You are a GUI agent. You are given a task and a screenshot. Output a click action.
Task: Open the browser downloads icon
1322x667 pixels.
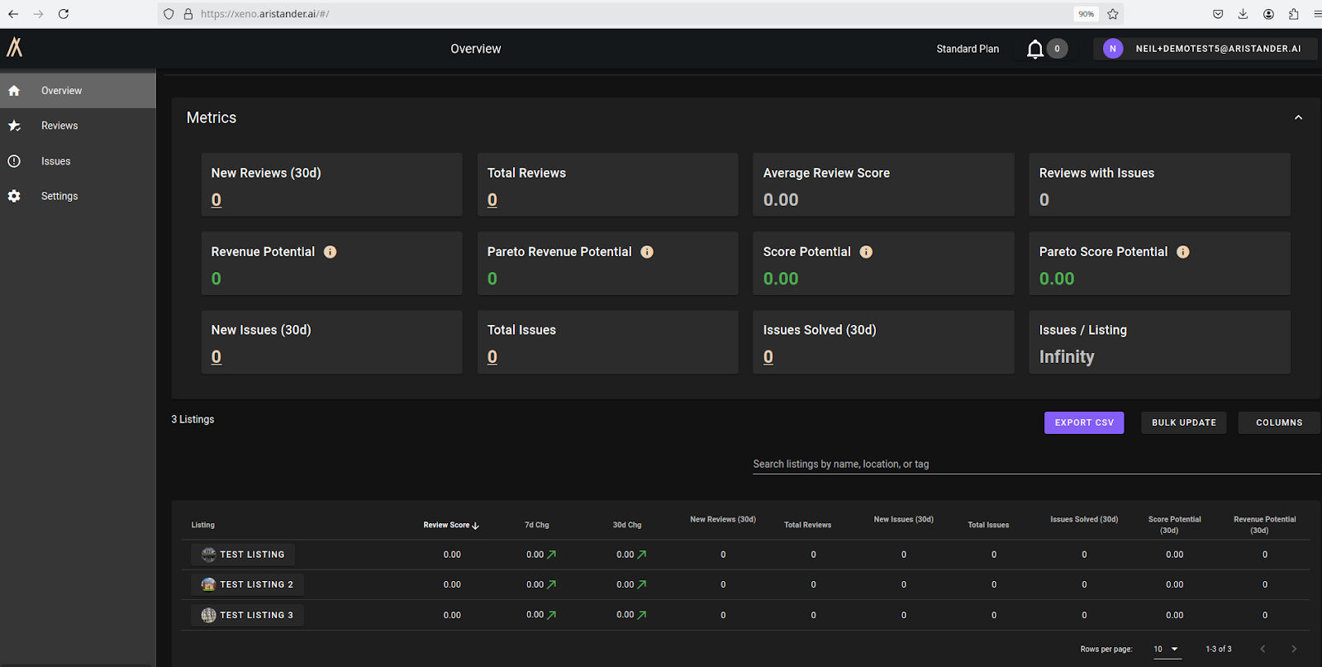[x=1243, y=14]
